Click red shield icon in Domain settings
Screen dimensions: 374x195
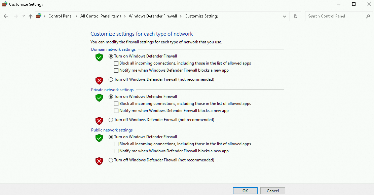pos(99,81)
